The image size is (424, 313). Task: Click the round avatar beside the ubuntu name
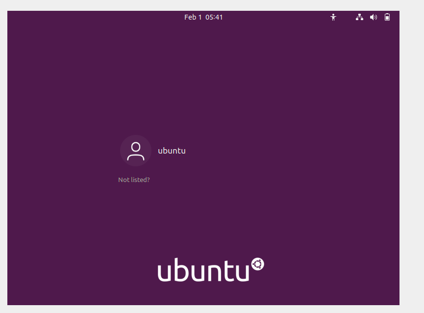pos(136,151)
